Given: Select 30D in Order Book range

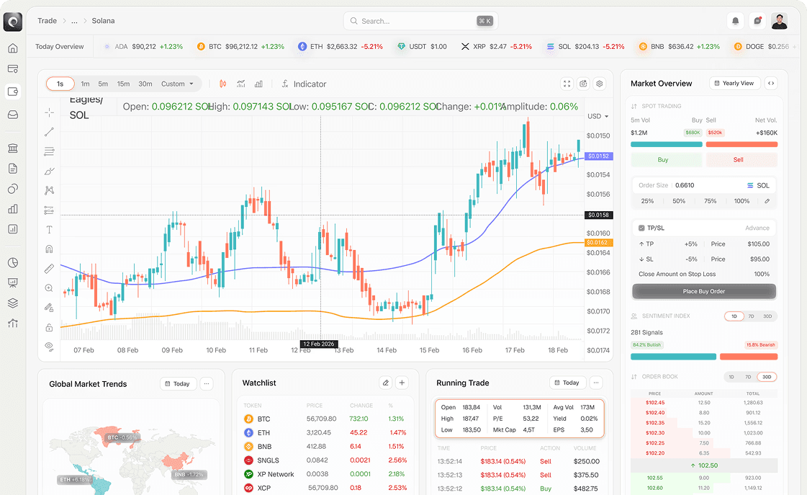Looking at the screenshot, I should (767, 377).
